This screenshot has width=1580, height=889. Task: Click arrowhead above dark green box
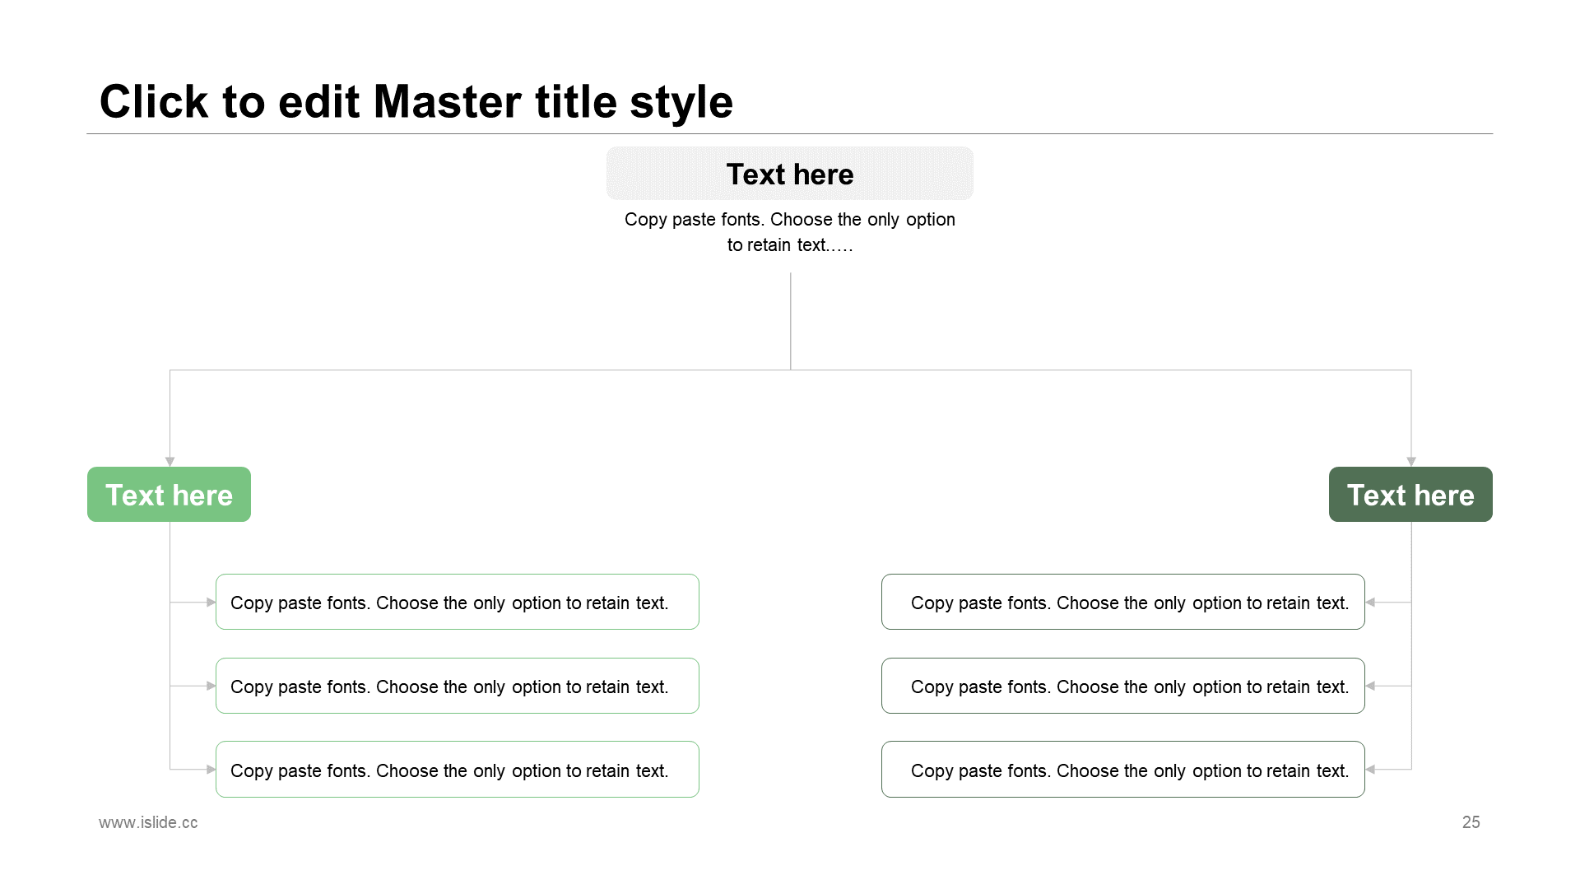click(1411, 462)
